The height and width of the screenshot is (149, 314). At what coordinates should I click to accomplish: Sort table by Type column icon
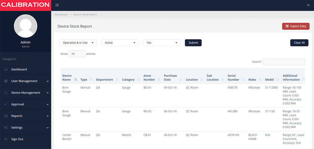pyautogui.click(x=91, y=80)
